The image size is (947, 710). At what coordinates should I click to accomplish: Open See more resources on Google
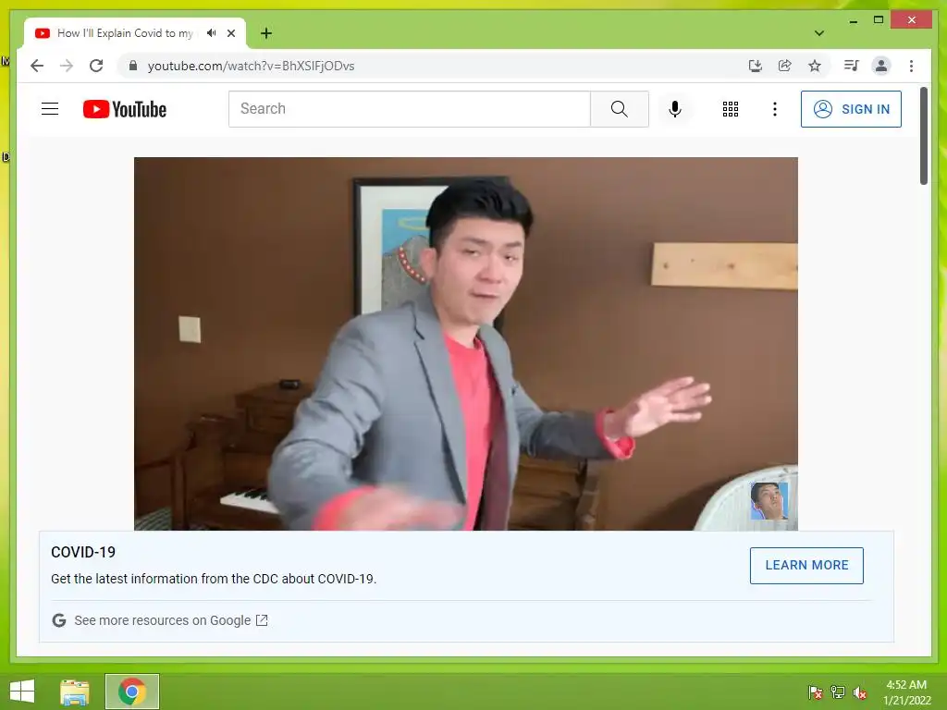tap(171, 620)
